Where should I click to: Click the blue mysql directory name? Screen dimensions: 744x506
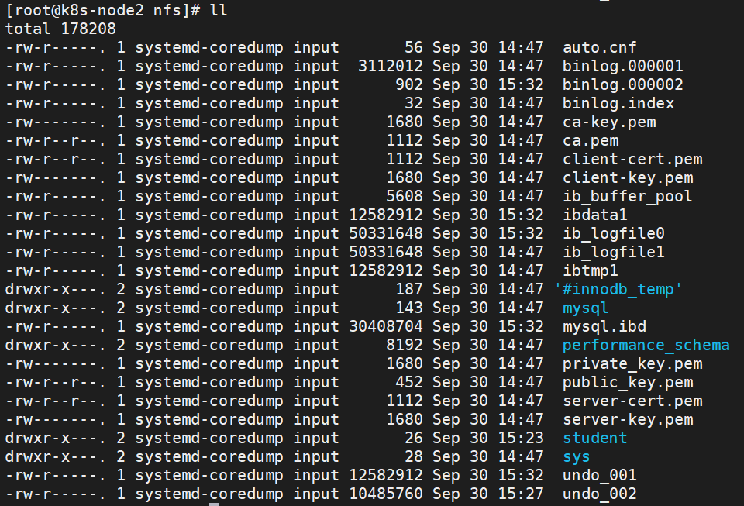pyautogui.click(x=585, y=308)
